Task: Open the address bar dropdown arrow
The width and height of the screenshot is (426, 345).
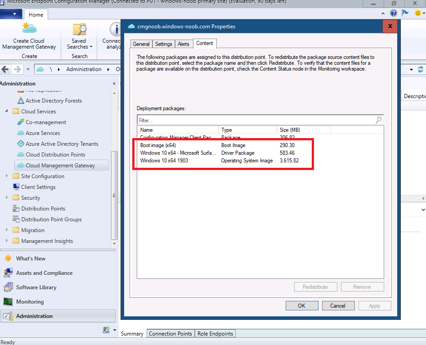Action: click(411, 70)
